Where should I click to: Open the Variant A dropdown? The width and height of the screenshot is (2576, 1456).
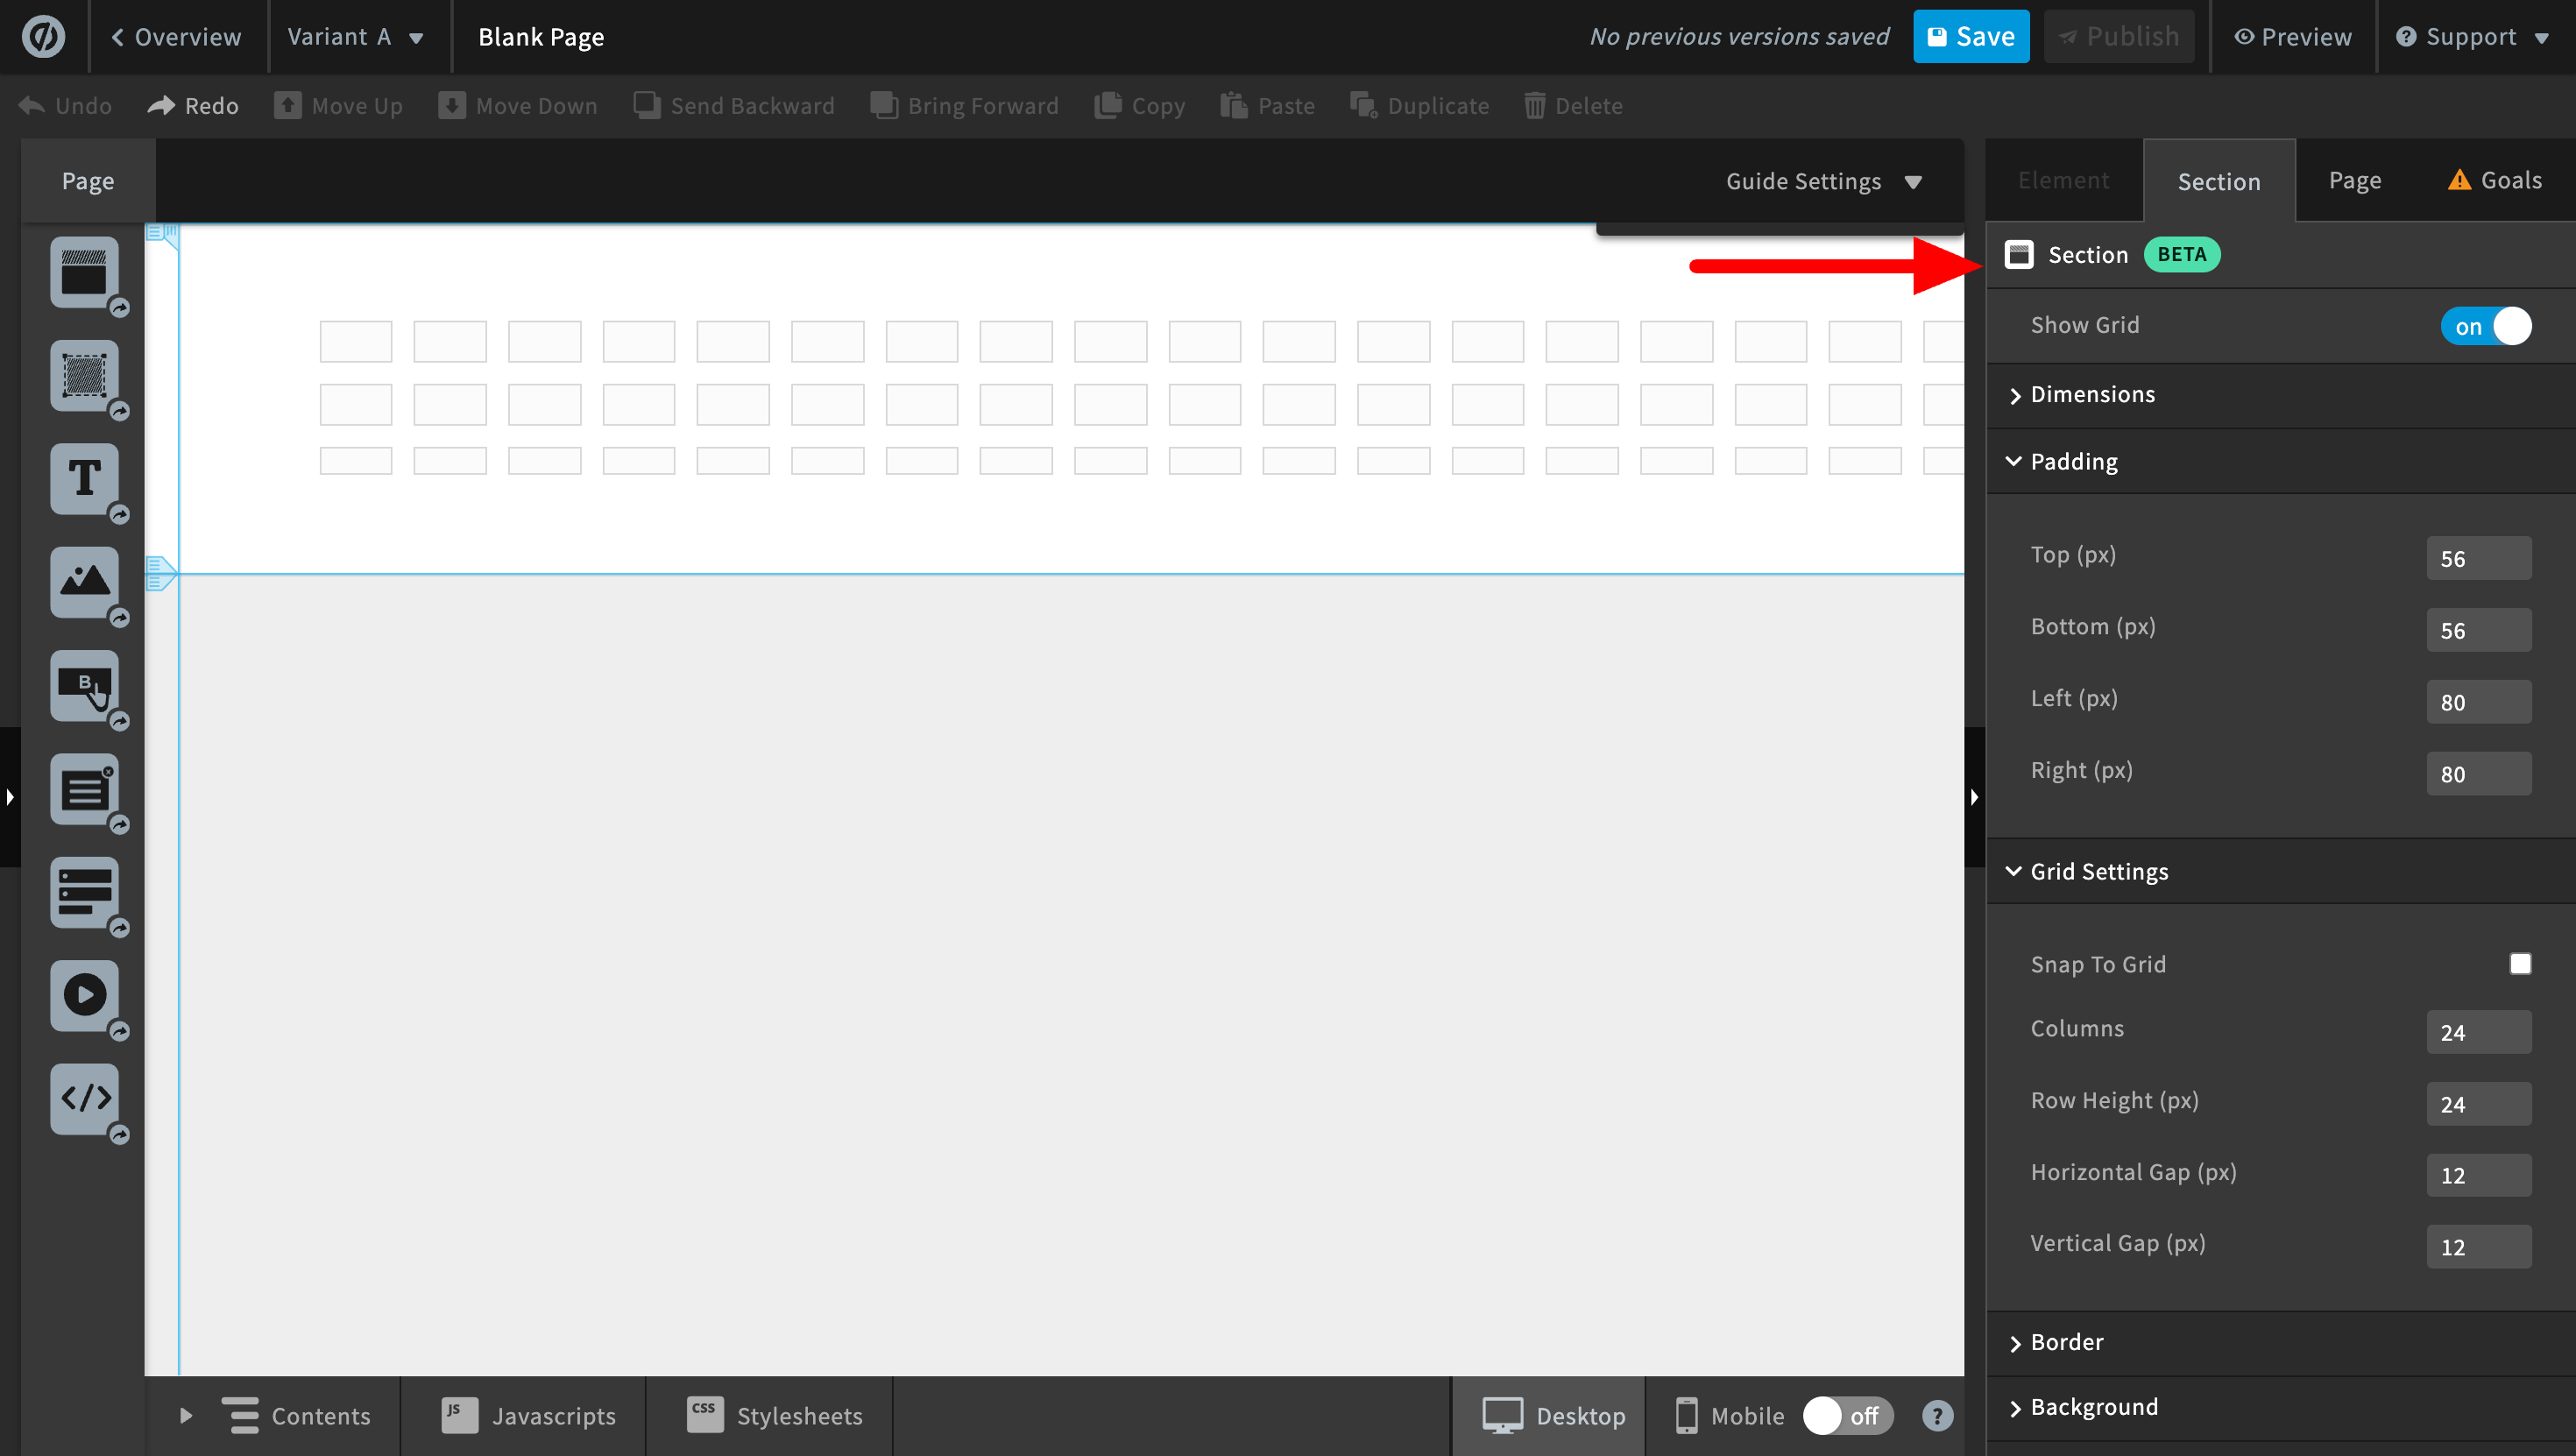pos(355,37)
